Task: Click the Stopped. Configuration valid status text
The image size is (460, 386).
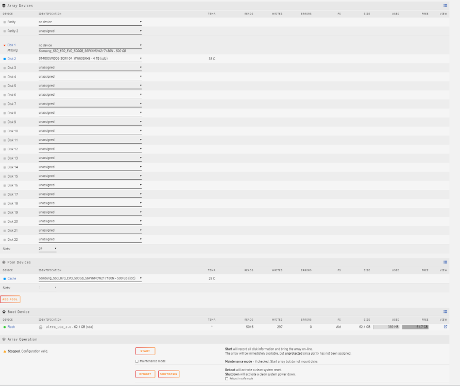Action: (28, 351)
